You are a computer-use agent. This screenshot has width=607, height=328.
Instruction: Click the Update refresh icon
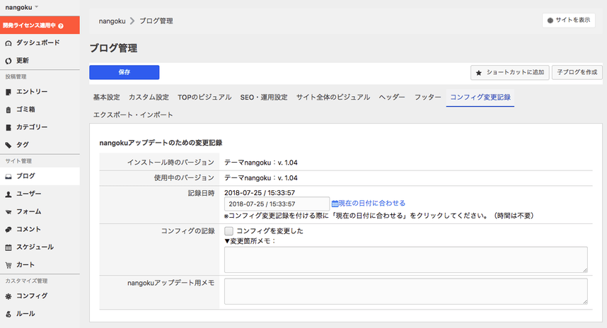8,61
